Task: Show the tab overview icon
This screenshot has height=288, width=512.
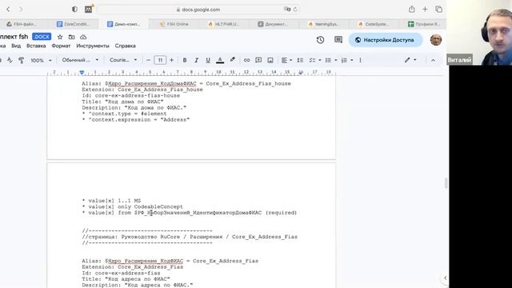Action: point(438,10)
